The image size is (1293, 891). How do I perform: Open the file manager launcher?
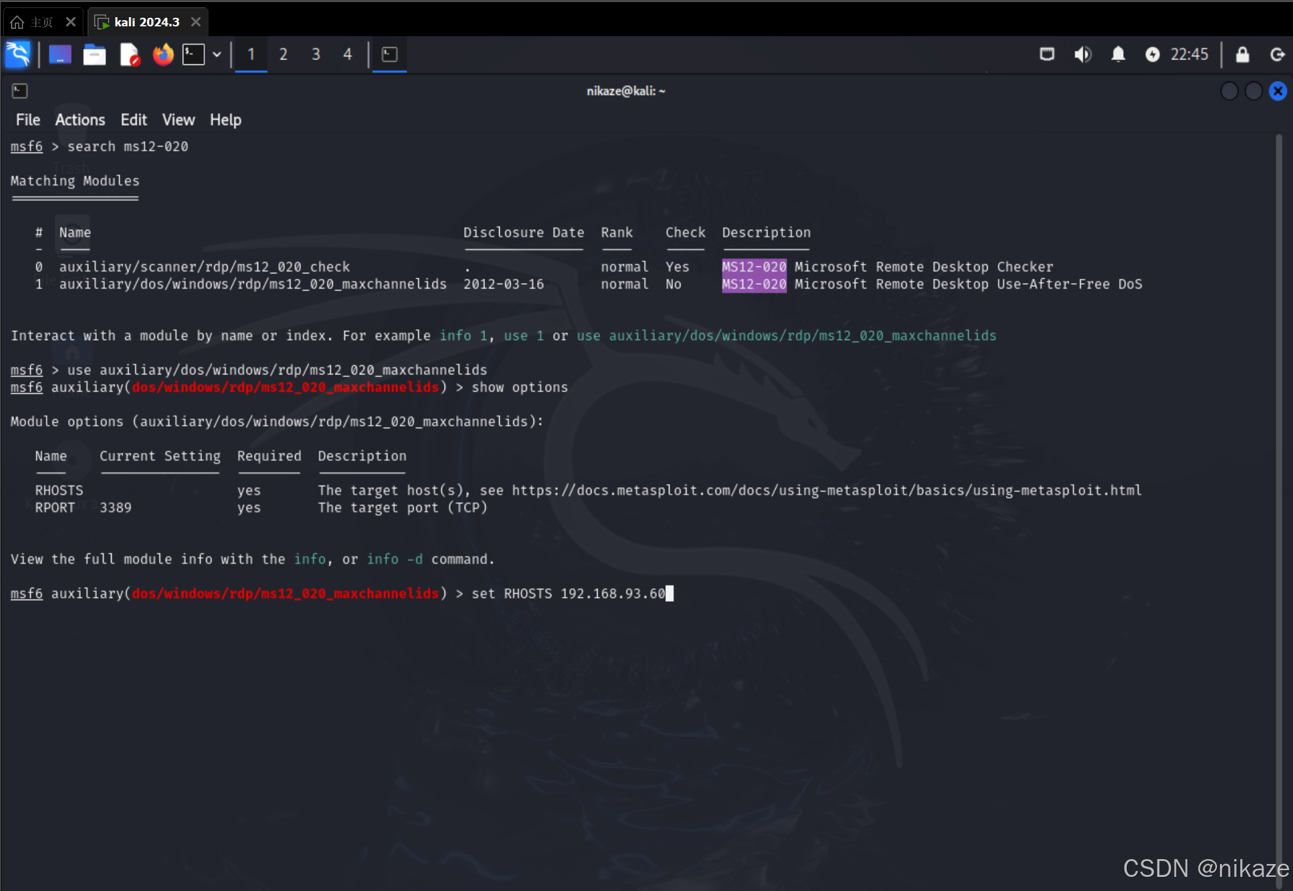tap(94, 55)
